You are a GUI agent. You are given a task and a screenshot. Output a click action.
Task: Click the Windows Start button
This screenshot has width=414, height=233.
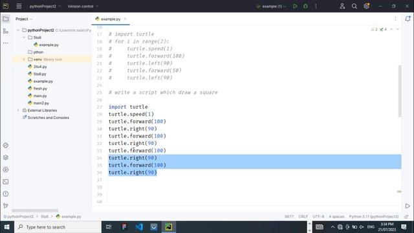pyautogui.click(x=7, y=227)
